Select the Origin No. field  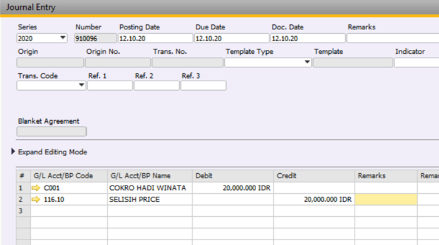pyautogui.click(x=118, y=62)
